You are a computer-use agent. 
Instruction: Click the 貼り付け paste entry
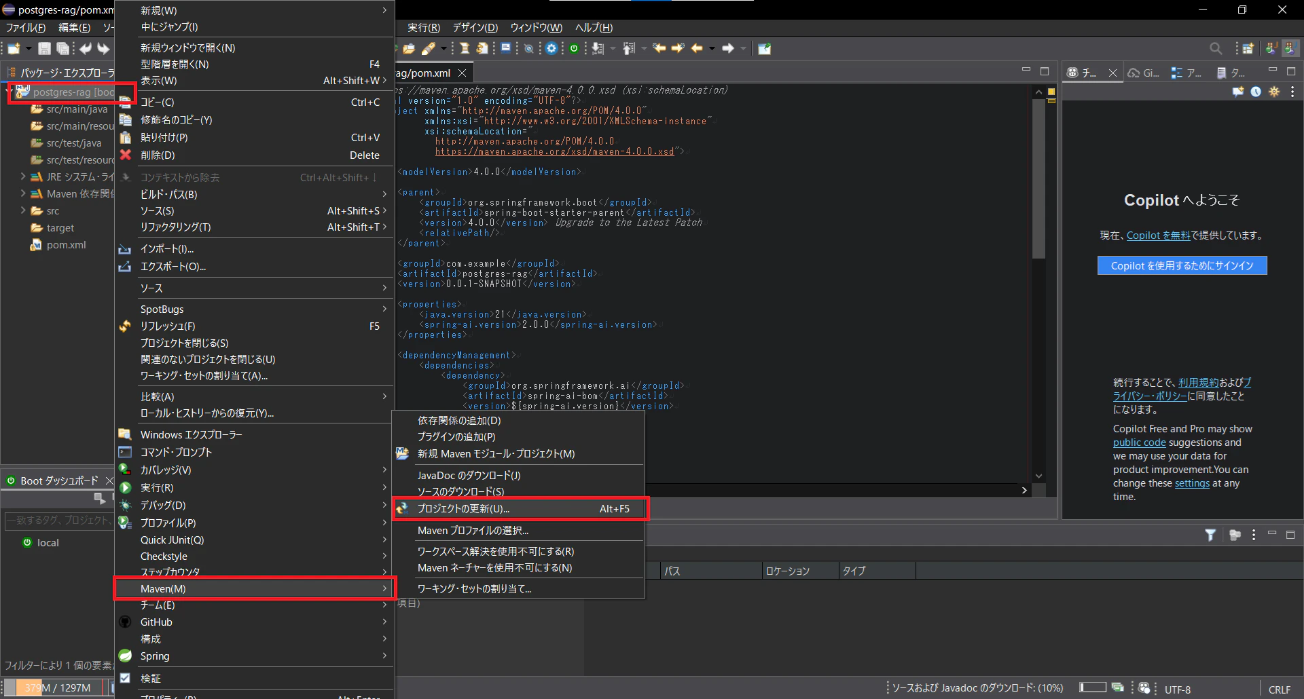[x=254, y=138]
